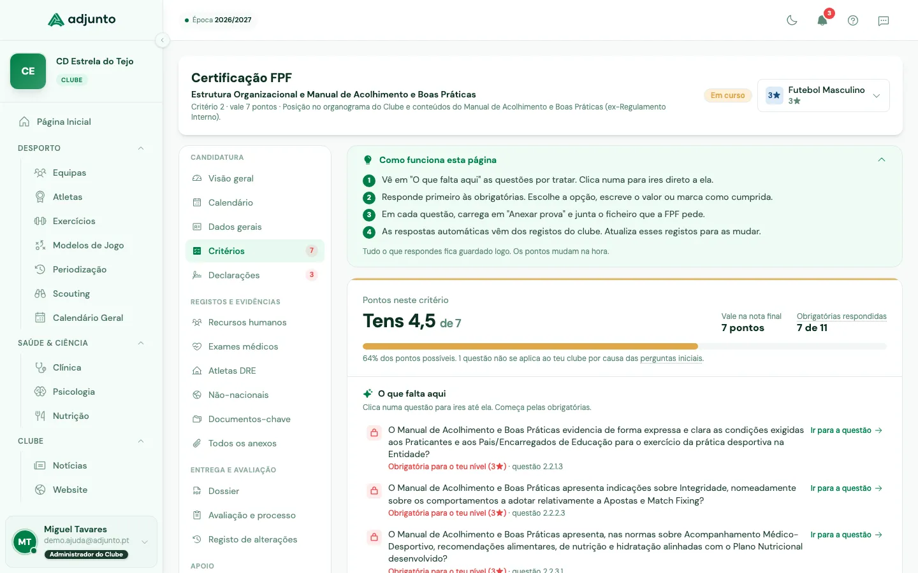This screenshot has height=573, width=918.
Task: Click the Exames médicos heart icon
Action: 197,346
